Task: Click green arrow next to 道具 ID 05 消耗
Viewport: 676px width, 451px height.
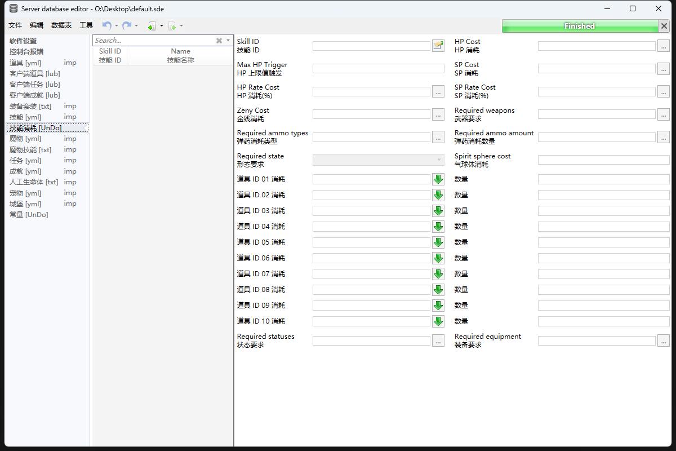Action: 438,242
